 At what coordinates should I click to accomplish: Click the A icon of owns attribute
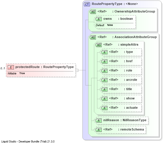click(x=98, y=19)
